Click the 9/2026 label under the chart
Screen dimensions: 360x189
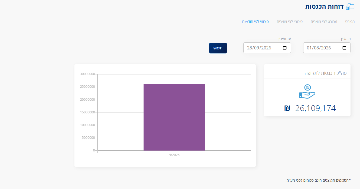pyautogui.click(x=174, y=155)
